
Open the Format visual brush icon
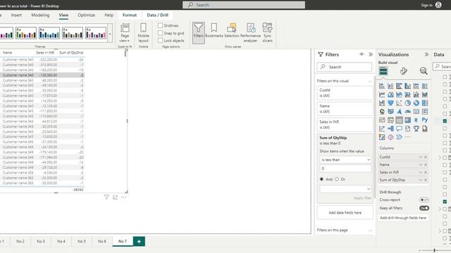[404, 71]
